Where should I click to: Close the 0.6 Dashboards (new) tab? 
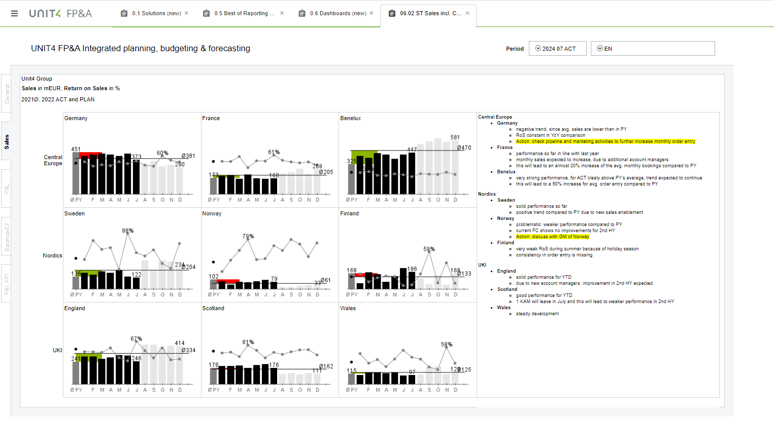coord(372,13)
